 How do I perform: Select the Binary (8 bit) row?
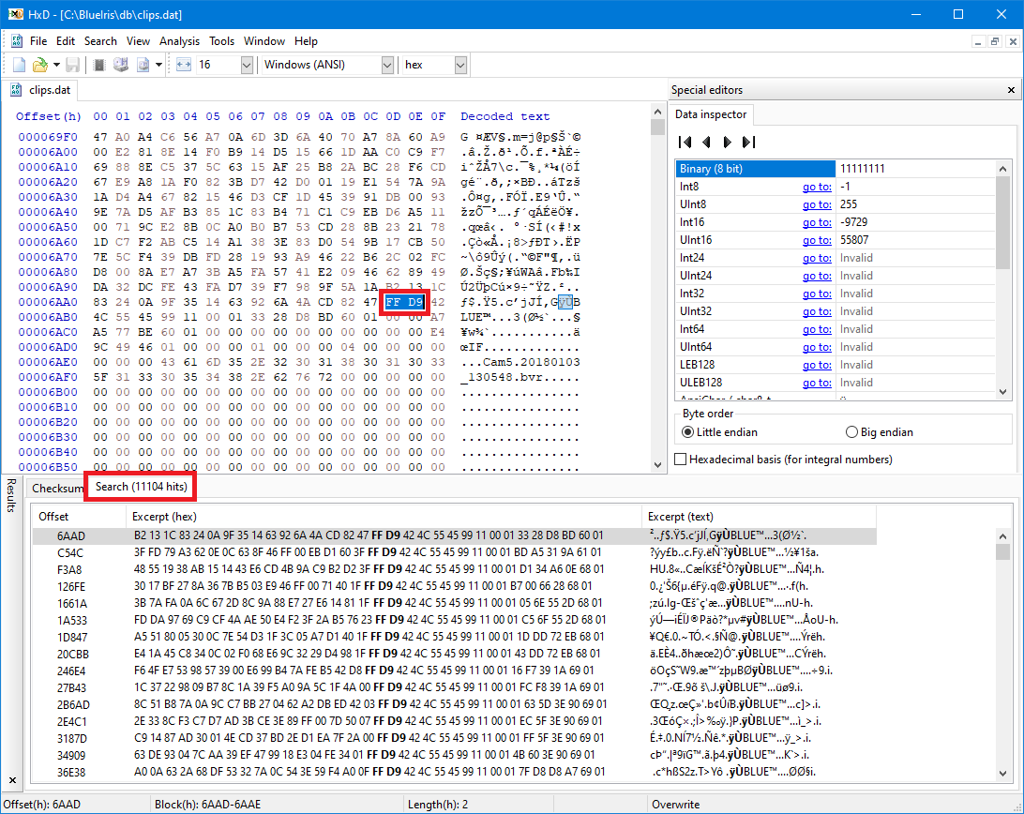click(x=836, y=169)
